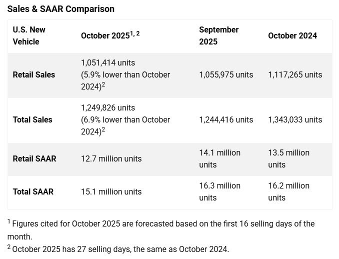Select the 1,244,416 units cell
This screenshot has height=259, width=339.
click(x=226, y=119)
